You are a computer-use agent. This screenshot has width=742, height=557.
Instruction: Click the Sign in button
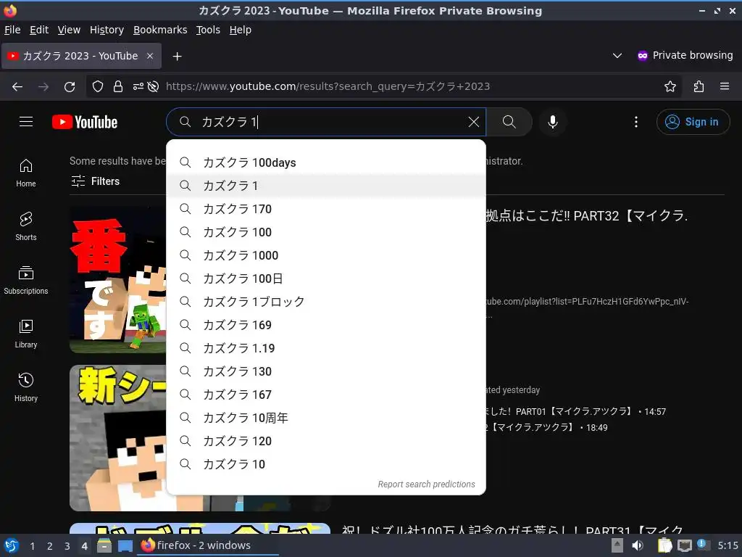[693, 122]
